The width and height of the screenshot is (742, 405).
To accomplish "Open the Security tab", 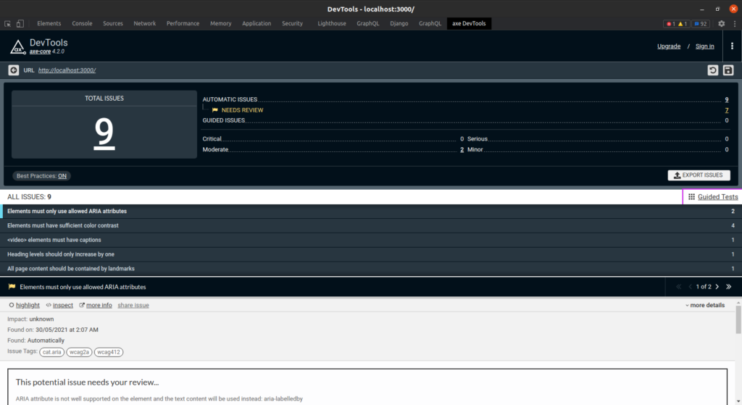I will pos(293,24).
